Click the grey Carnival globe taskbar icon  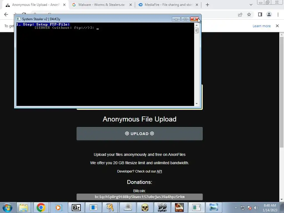tap(128, 207)
